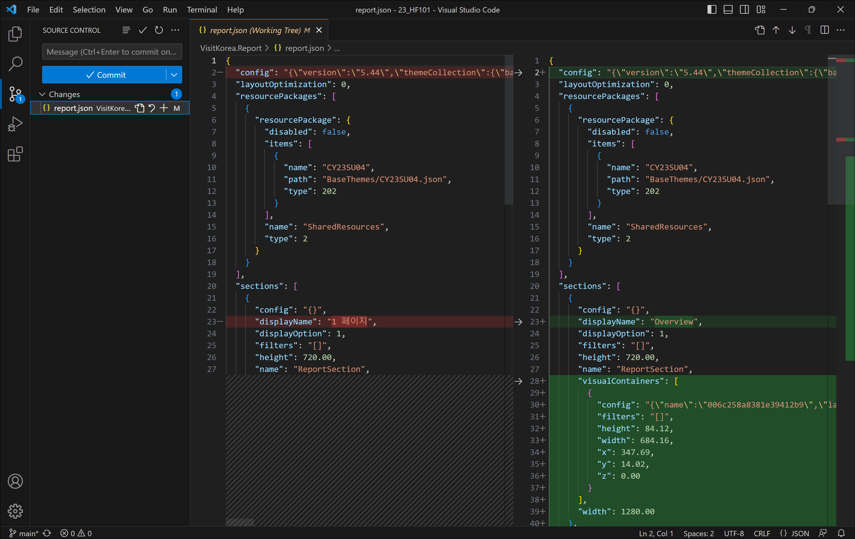
Task: Toggle whitespace trimming in diff editor
Action: click(x=808, y=30)
